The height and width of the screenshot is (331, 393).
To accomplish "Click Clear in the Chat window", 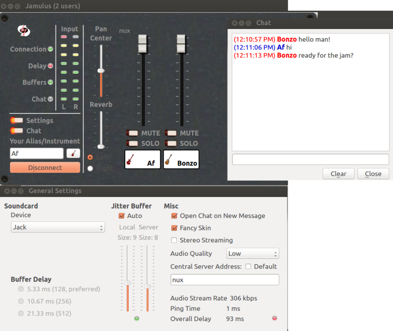I will click(338, 174).
